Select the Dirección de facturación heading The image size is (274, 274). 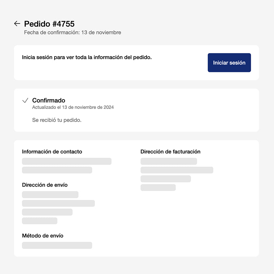(x=170, y=152)
